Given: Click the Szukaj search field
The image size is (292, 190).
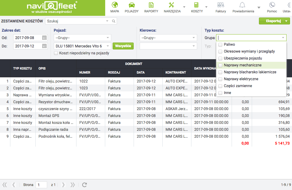Looking at the screenshot, I should 75,21.
